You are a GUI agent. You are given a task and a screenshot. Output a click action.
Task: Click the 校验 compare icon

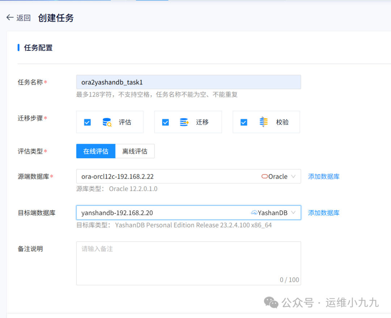(263, 122)
